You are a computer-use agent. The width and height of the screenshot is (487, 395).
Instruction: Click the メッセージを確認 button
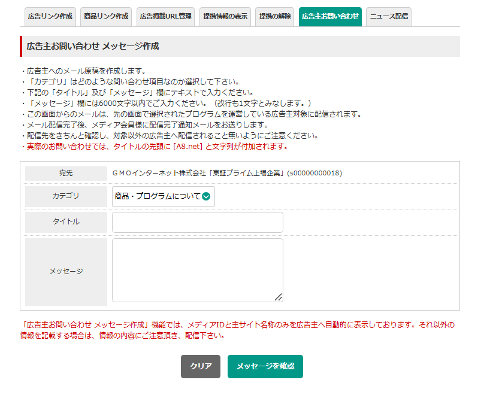[265, 366]
